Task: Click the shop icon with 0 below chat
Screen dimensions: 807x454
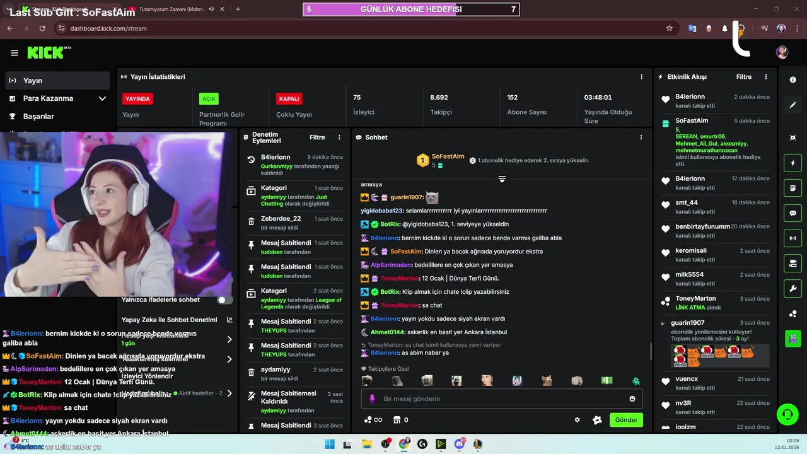Action: click(400, 420)
